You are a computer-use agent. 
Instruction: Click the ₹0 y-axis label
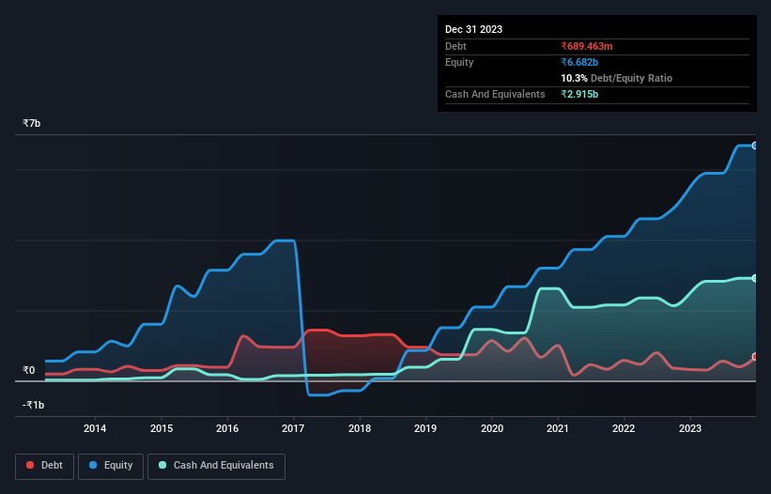point(29,370)
